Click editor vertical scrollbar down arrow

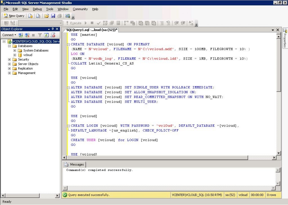click(x=279, y=153)
